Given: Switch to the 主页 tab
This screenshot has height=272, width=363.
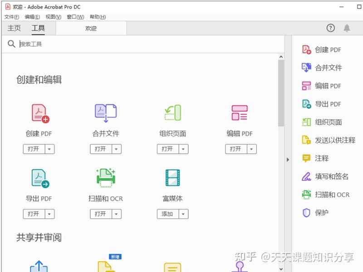Looking at the screenshot, I should click(x=14, y=28).
